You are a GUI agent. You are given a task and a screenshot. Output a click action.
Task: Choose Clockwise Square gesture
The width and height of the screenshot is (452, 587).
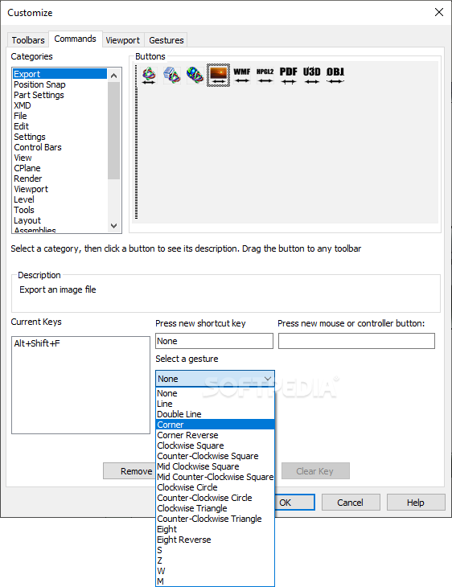(x=215, y=445)
